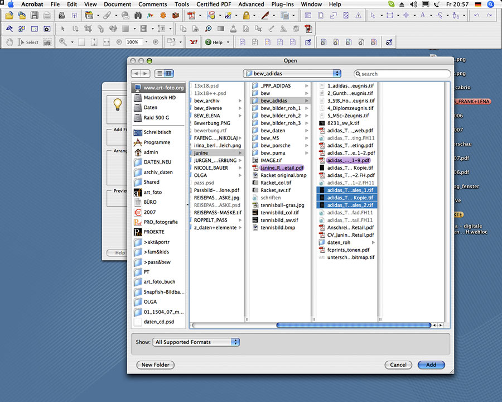This screenshot has height=402, width=502.
Task: Open the Show formats dropdown
Action: point(195,342)
